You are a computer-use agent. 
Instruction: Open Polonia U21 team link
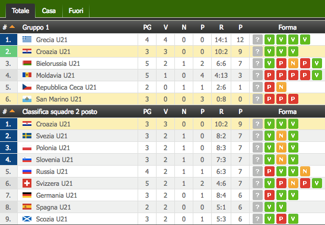53,148
